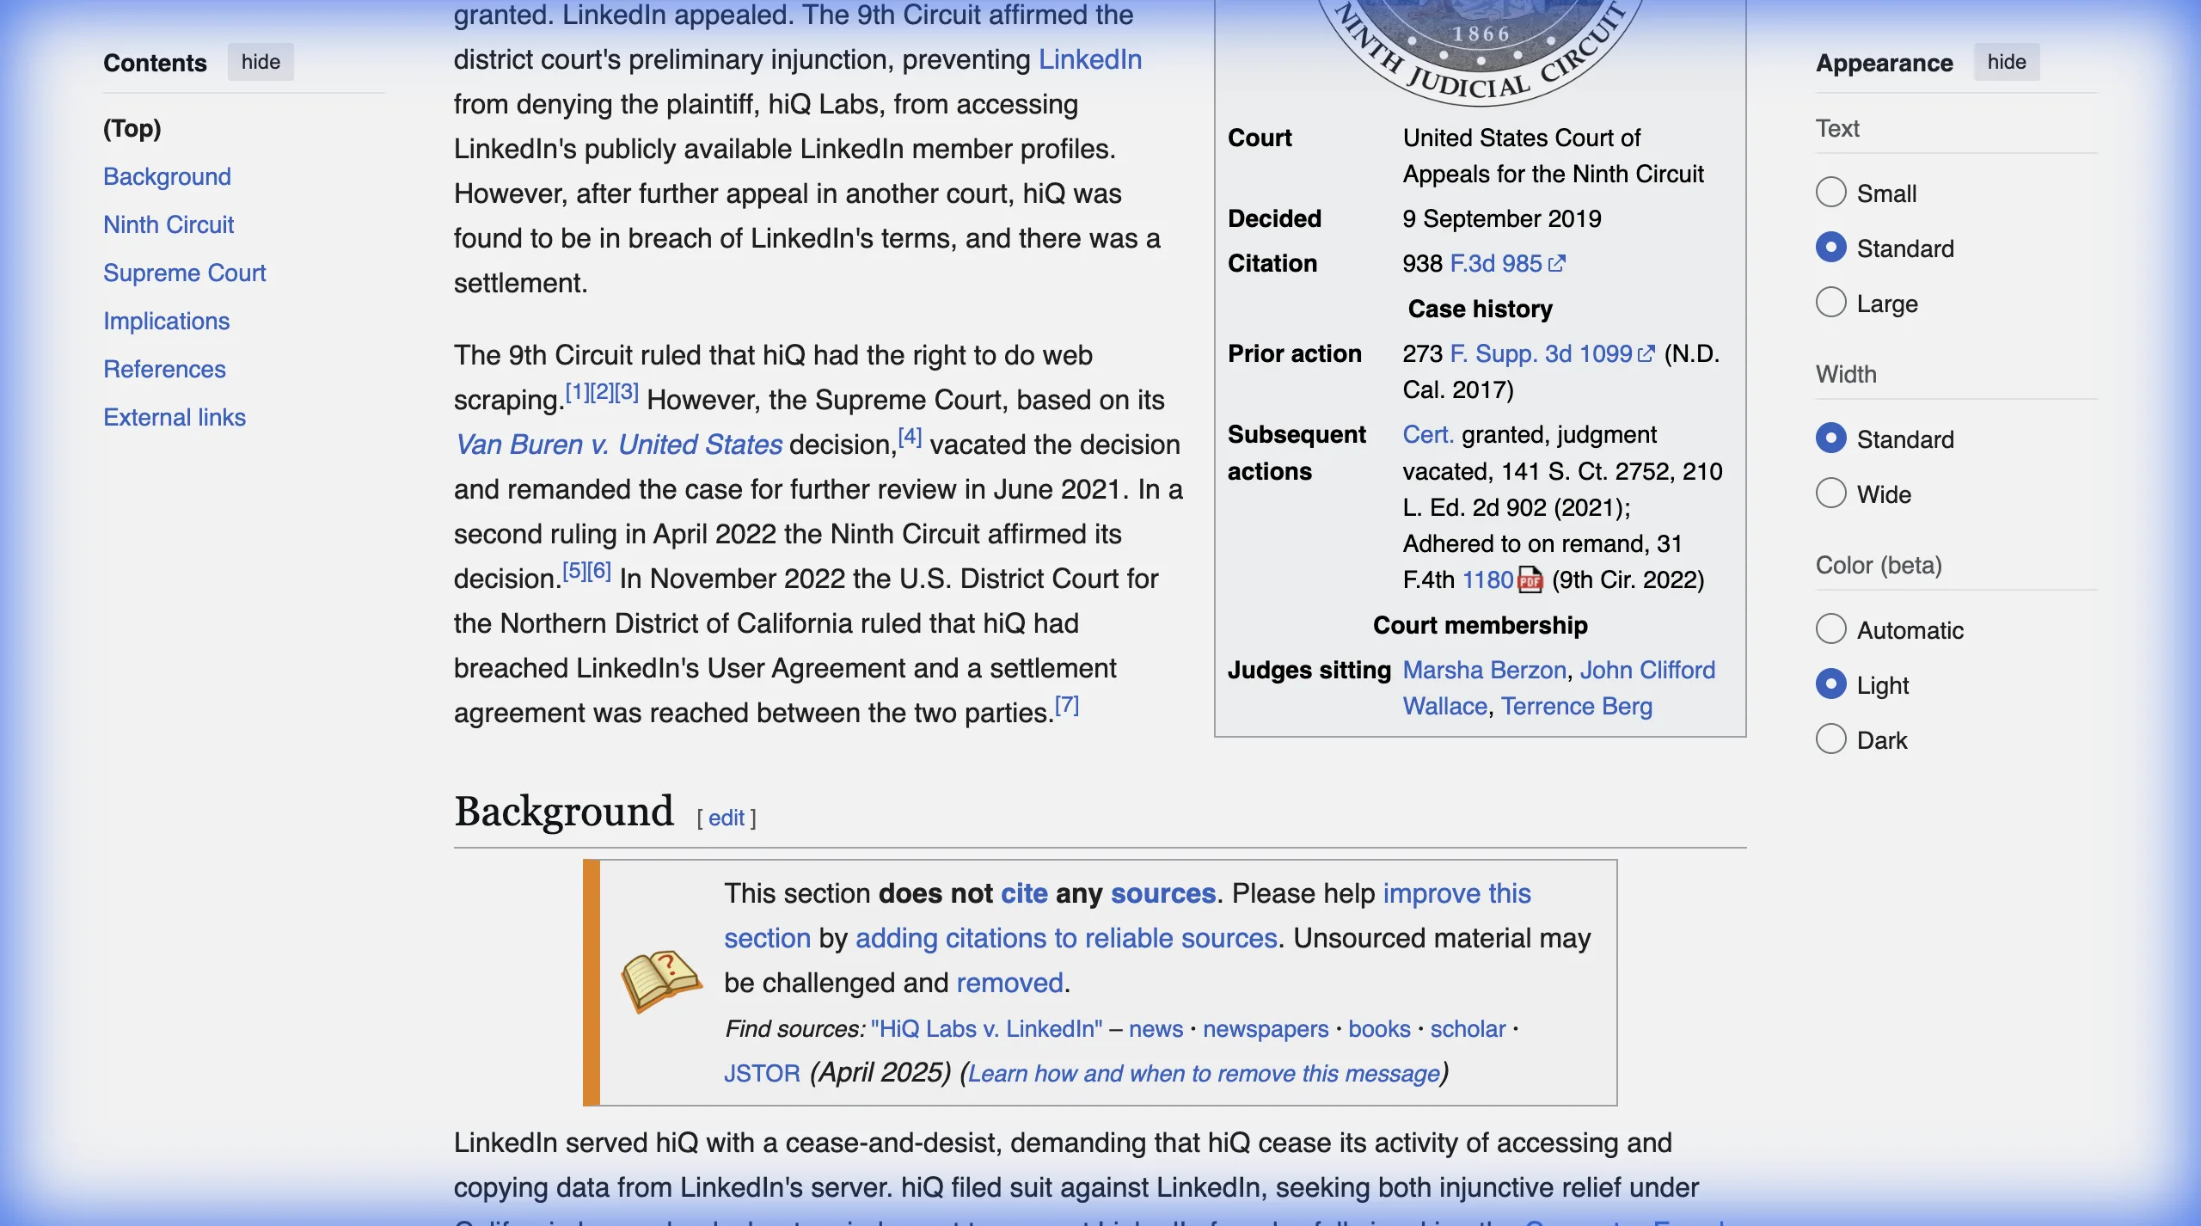Select Small text size
Viewport: 2201px width, 1226px height.
(x=1834, y=192)
